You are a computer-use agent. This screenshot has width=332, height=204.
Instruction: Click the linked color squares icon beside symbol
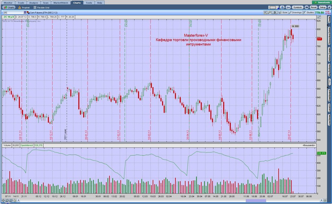(x=28, y=13)
